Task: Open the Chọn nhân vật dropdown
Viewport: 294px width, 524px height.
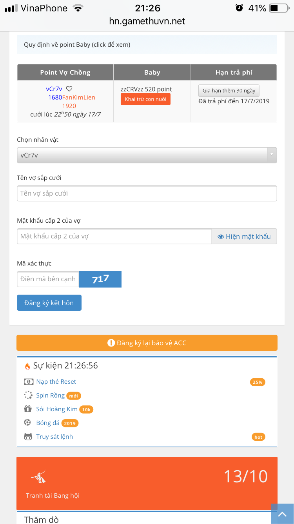Action: pyautogui.click(x=142, y=155)
